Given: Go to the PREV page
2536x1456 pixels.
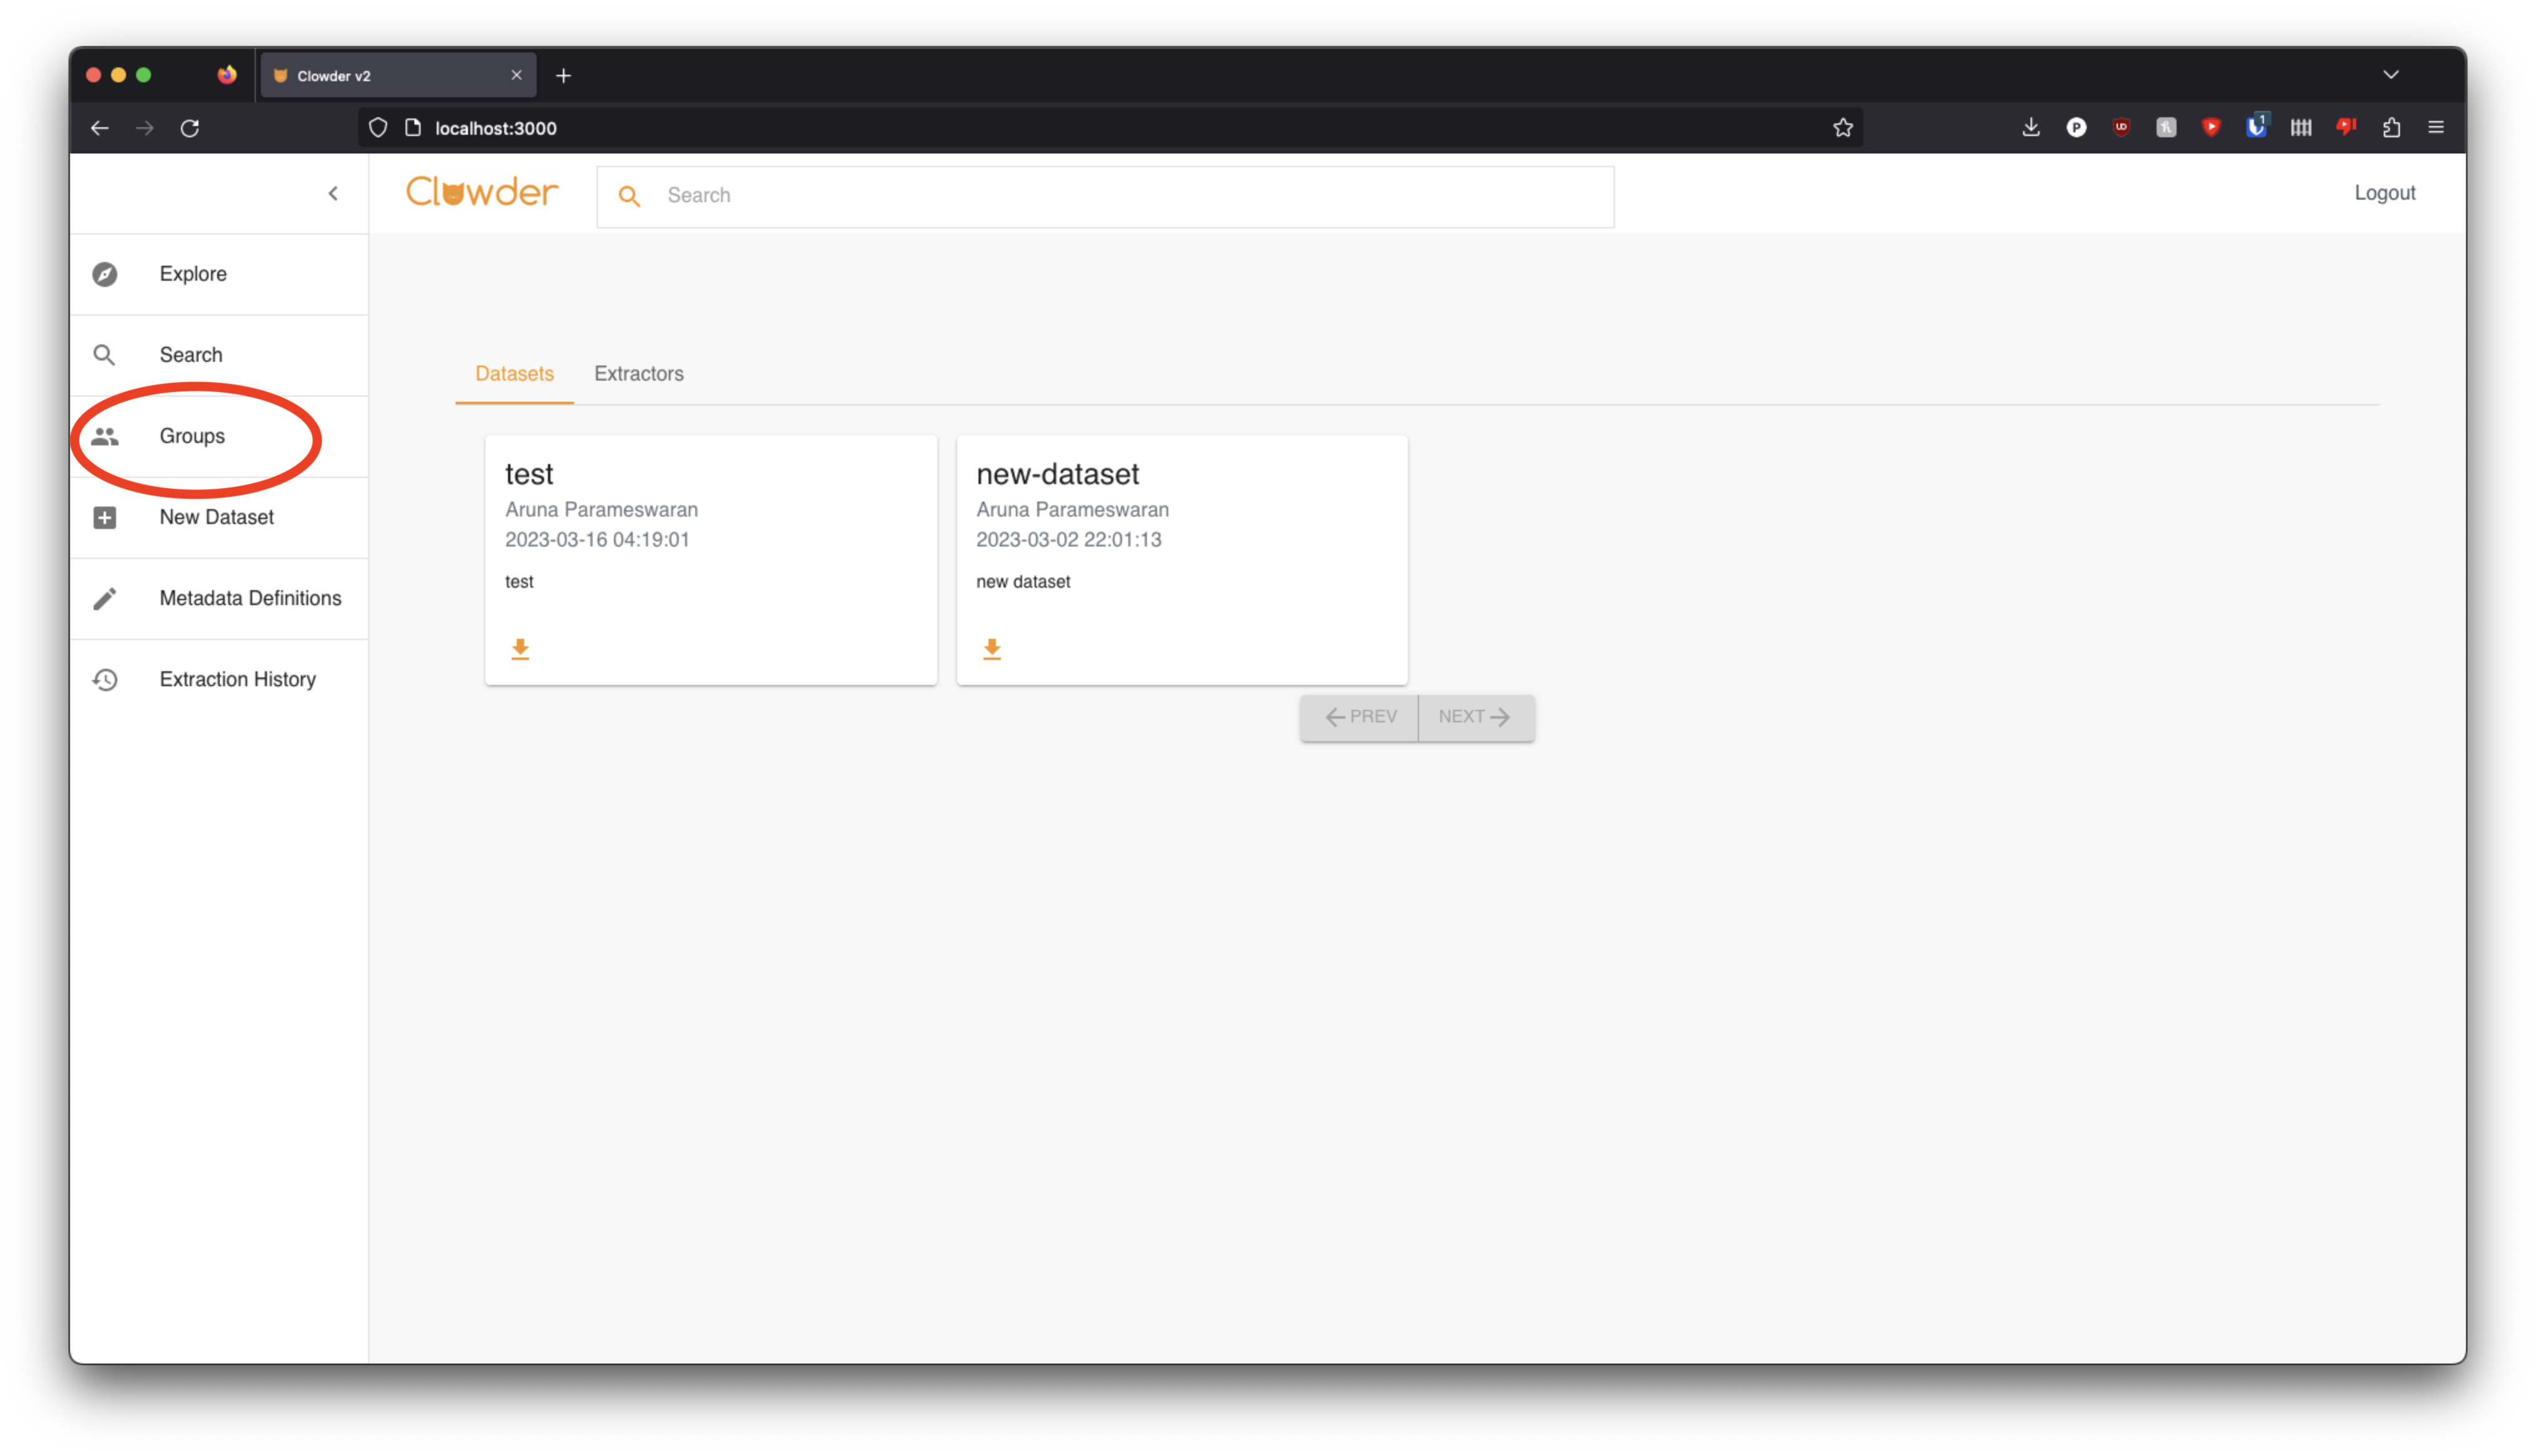Looking at the screenshot, I should (1359, 717).
